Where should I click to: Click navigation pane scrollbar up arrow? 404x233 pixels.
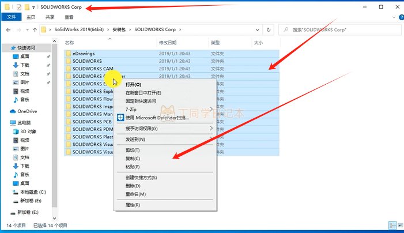[x=54, y=42]
